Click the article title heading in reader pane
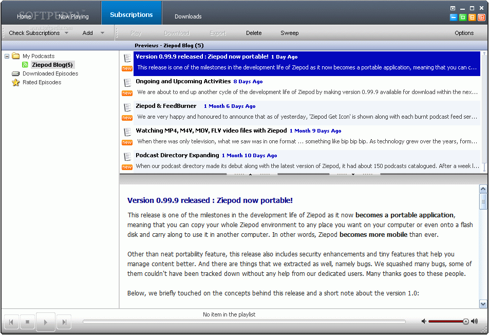The width and height of the screenshot is (489, 335). (x=210, y=200)
